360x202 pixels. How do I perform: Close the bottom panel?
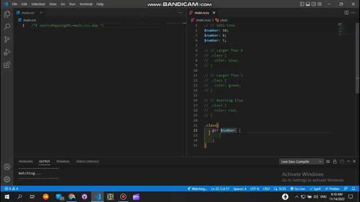[354, 162]
